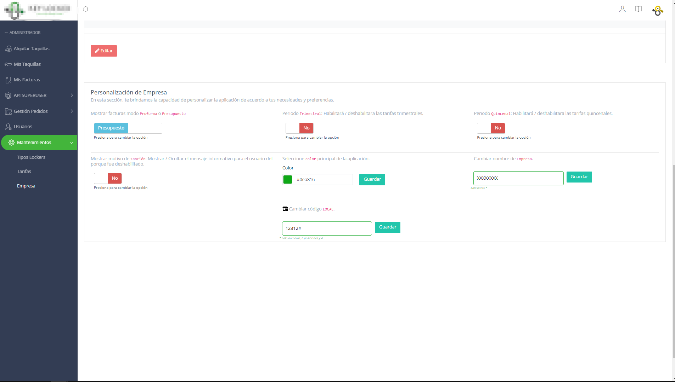
Task: Open the user profile icon
Action: tap(622, 9)
